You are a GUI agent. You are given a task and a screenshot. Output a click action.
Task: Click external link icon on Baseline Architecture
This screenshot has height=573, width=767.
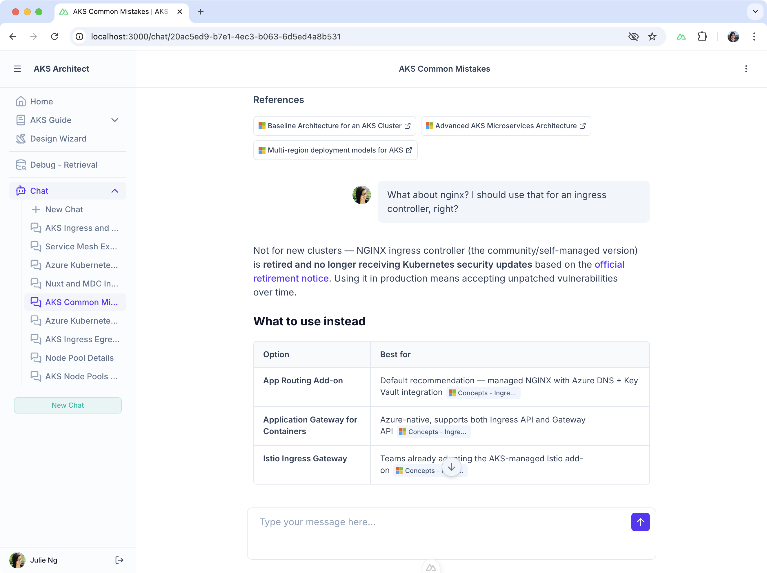coord(408,126)
